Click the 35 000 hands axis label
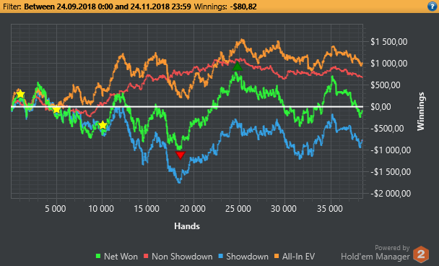 [x=329, y=209]
